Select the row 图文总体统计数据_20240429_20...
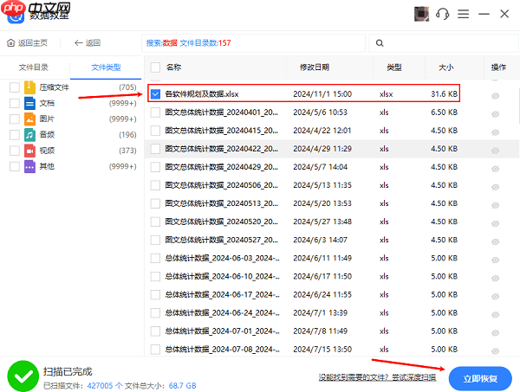 (x=332, y=167)
